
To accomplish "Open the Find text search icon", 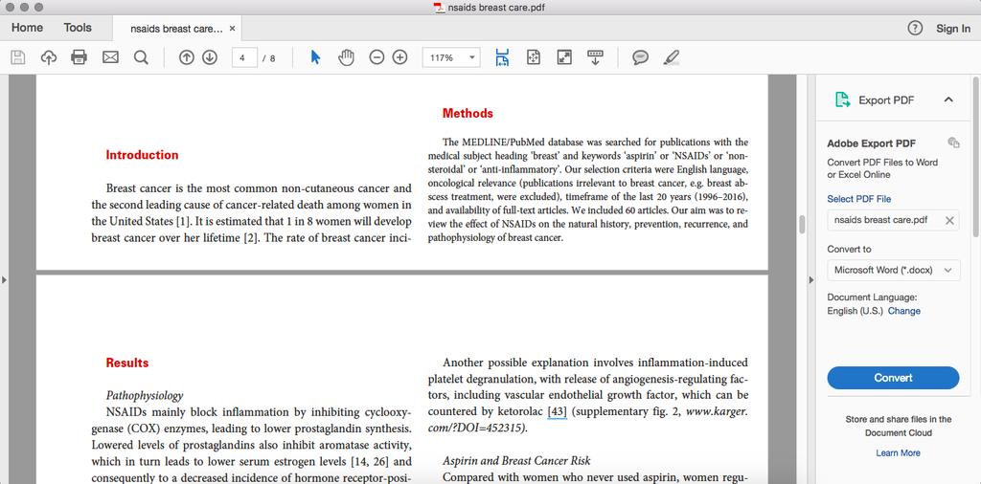I will [x=142, y=57].
